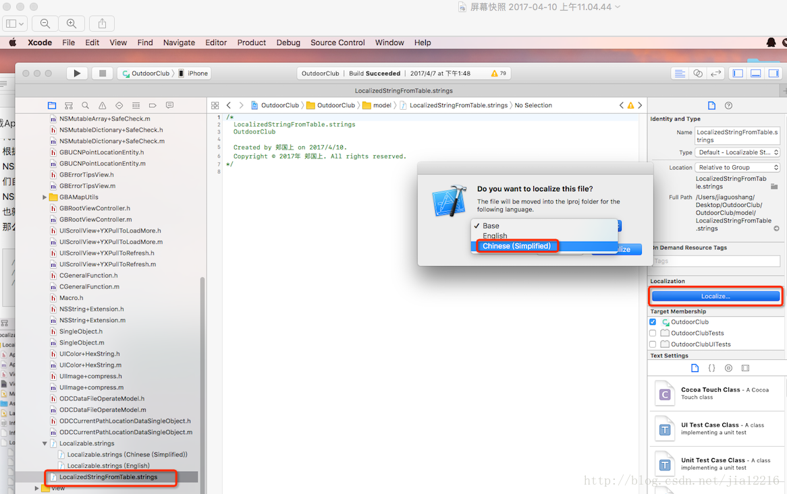Show the media library

coord(745,368)
